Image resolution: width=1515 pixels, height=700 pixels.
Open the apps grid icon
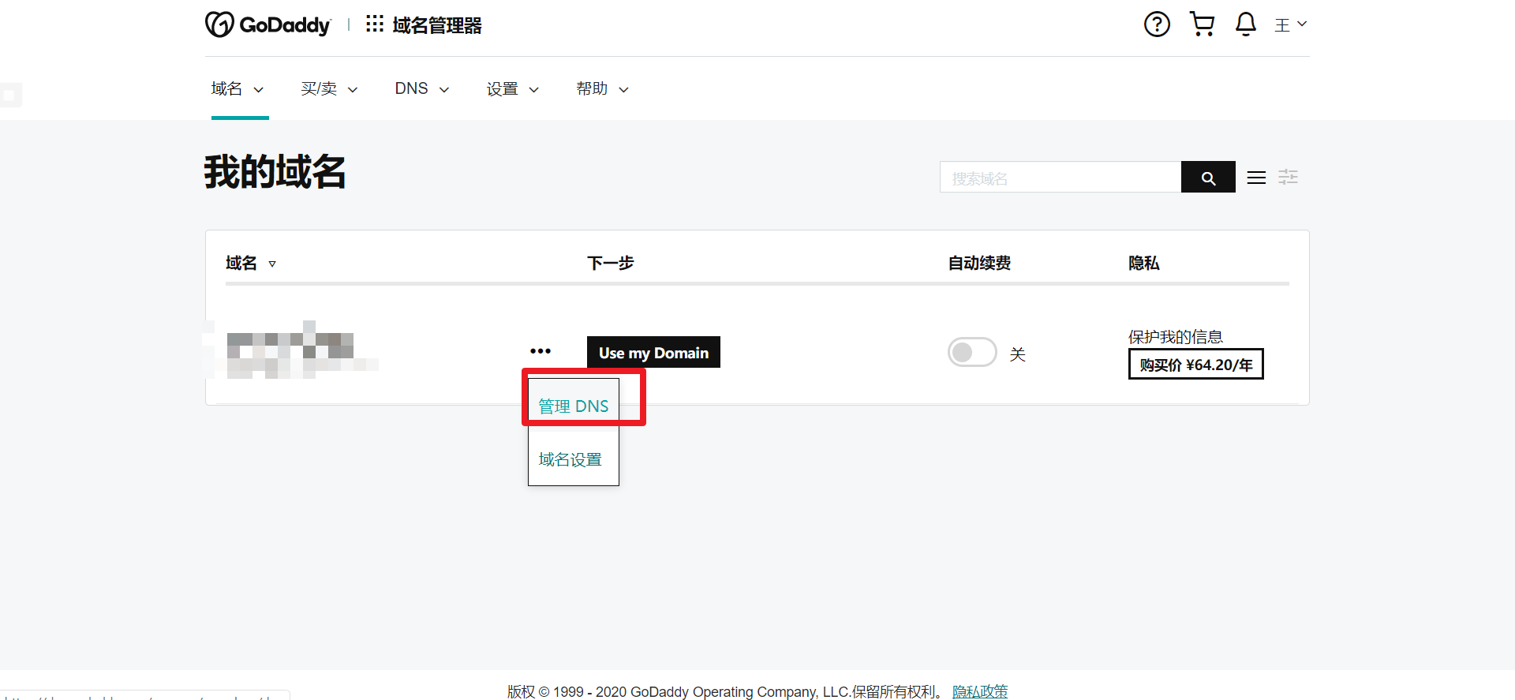coord(375,24)
